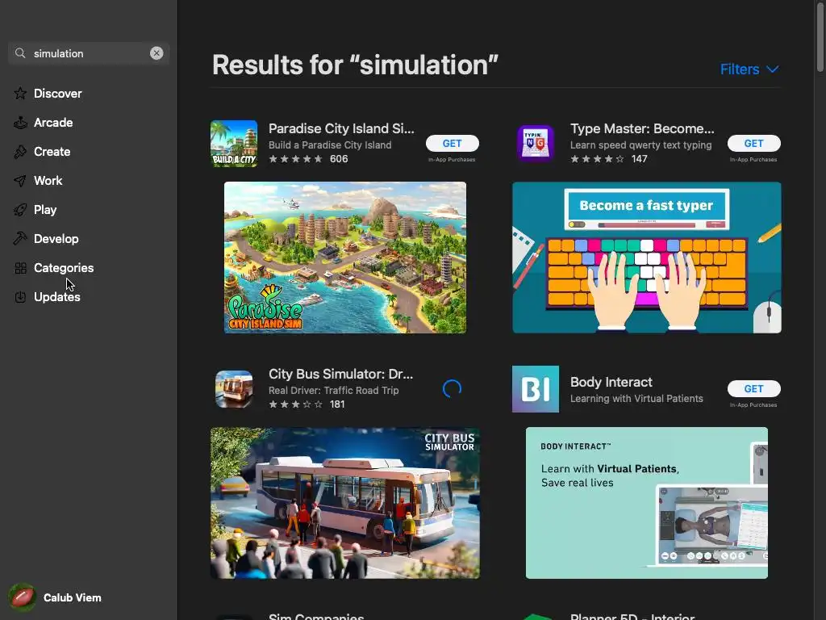Click the chevron next to Filters

click(772, 69)
